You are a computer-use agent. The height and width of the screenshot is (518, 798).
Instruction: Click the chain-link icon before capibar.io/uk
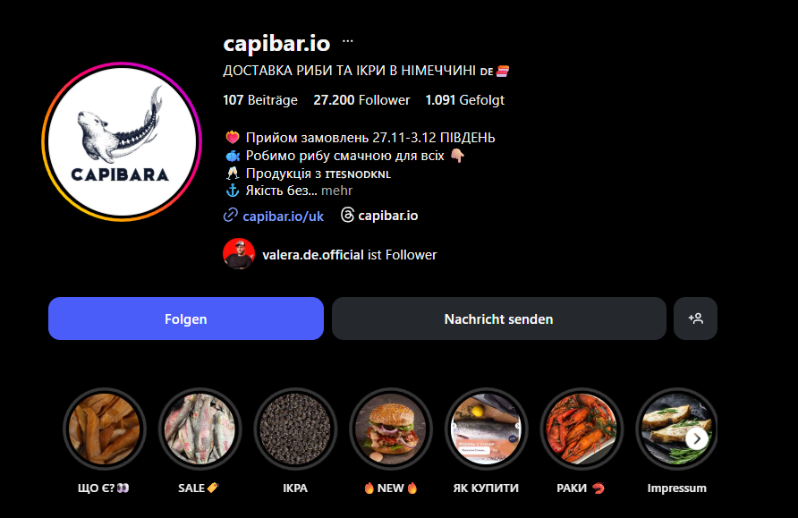click(231, 216)
